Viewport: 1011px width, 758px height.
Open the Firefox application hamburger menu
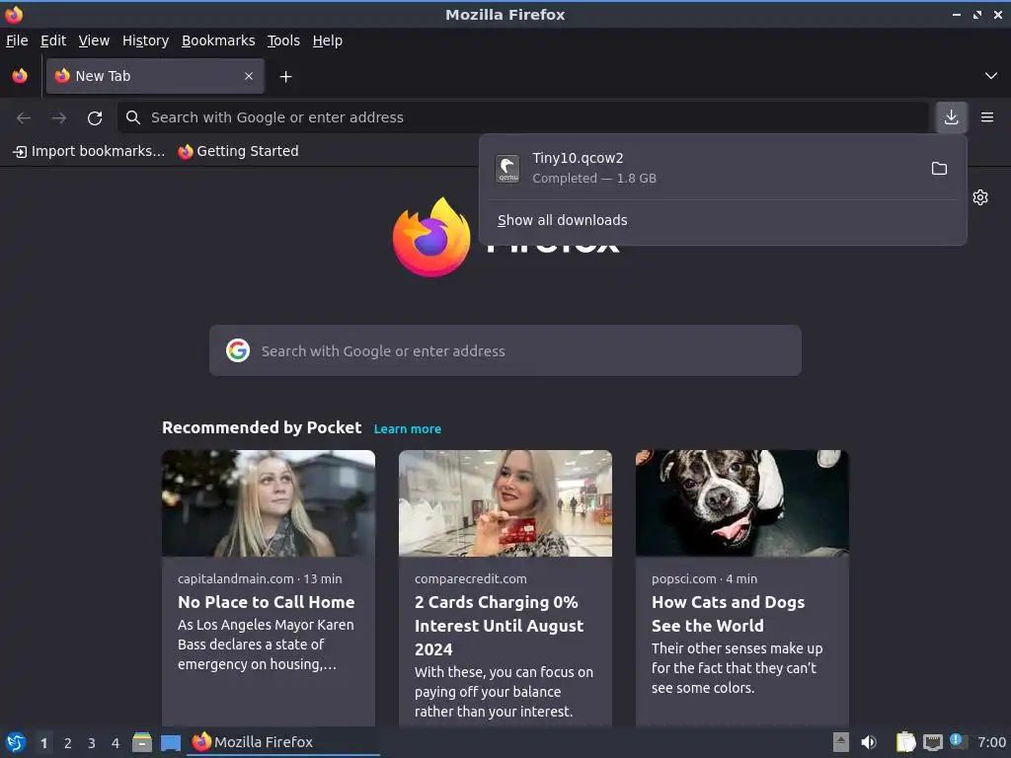(987, 117)
